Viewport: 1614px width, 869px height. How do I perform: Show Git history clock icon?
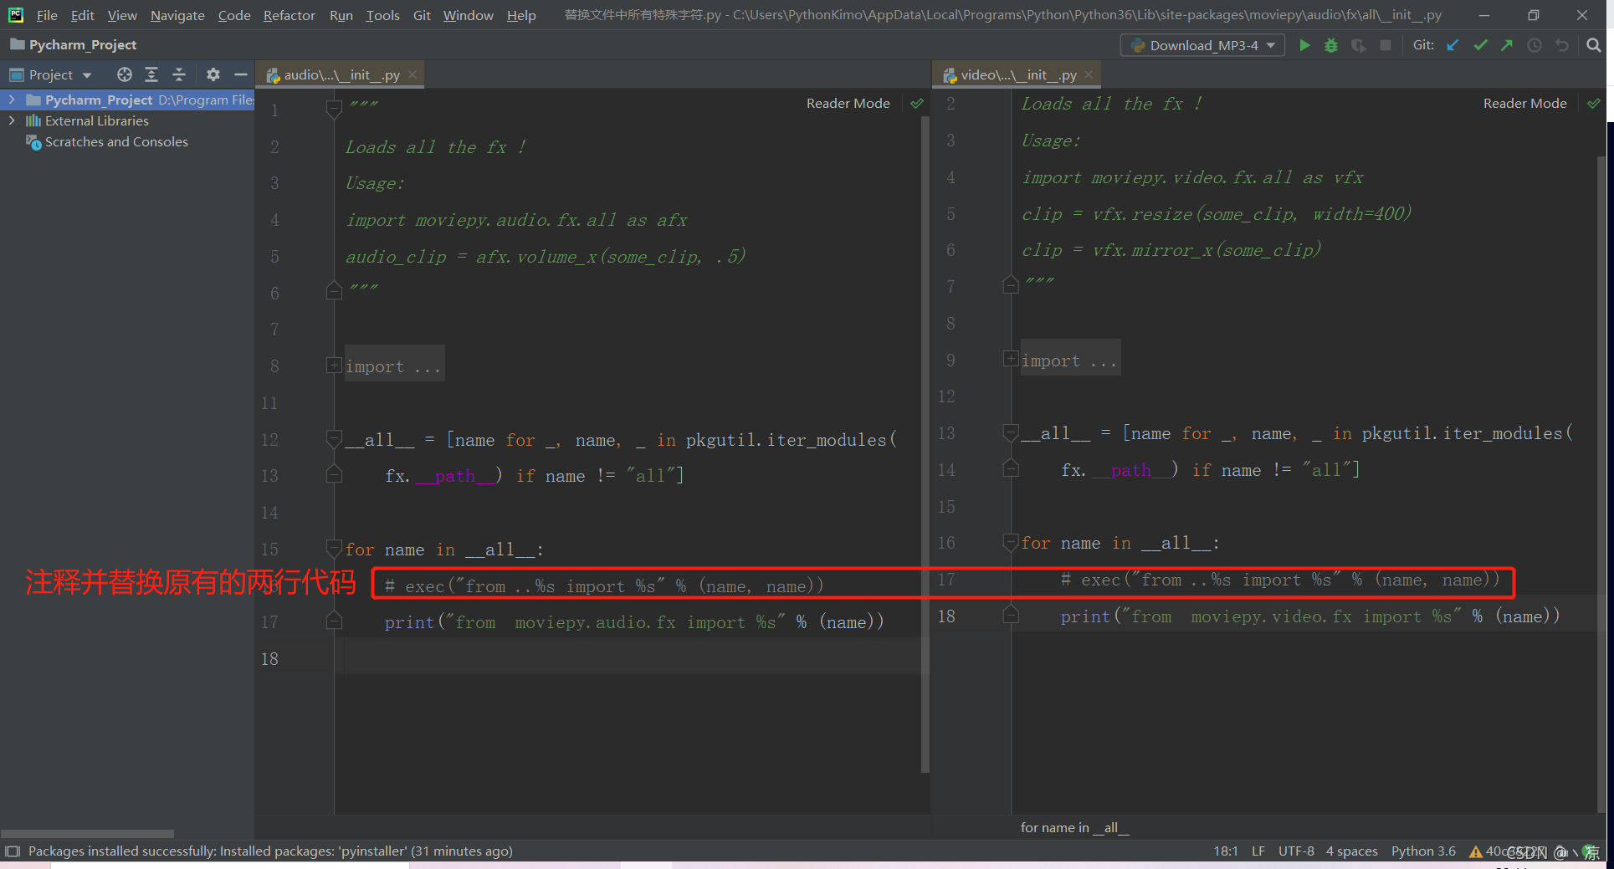coord(1535,45)
